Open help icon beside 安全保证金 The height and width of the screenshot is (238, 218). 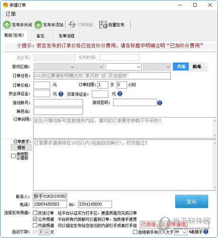pos(61,94)
